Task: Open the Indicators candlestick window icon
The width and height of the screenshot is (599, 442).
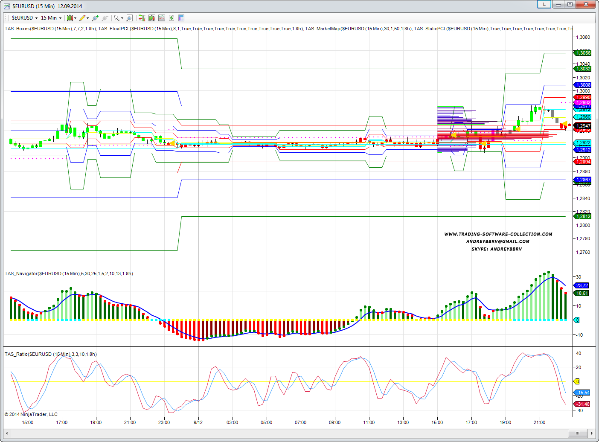Action: [x=152, y=18]
